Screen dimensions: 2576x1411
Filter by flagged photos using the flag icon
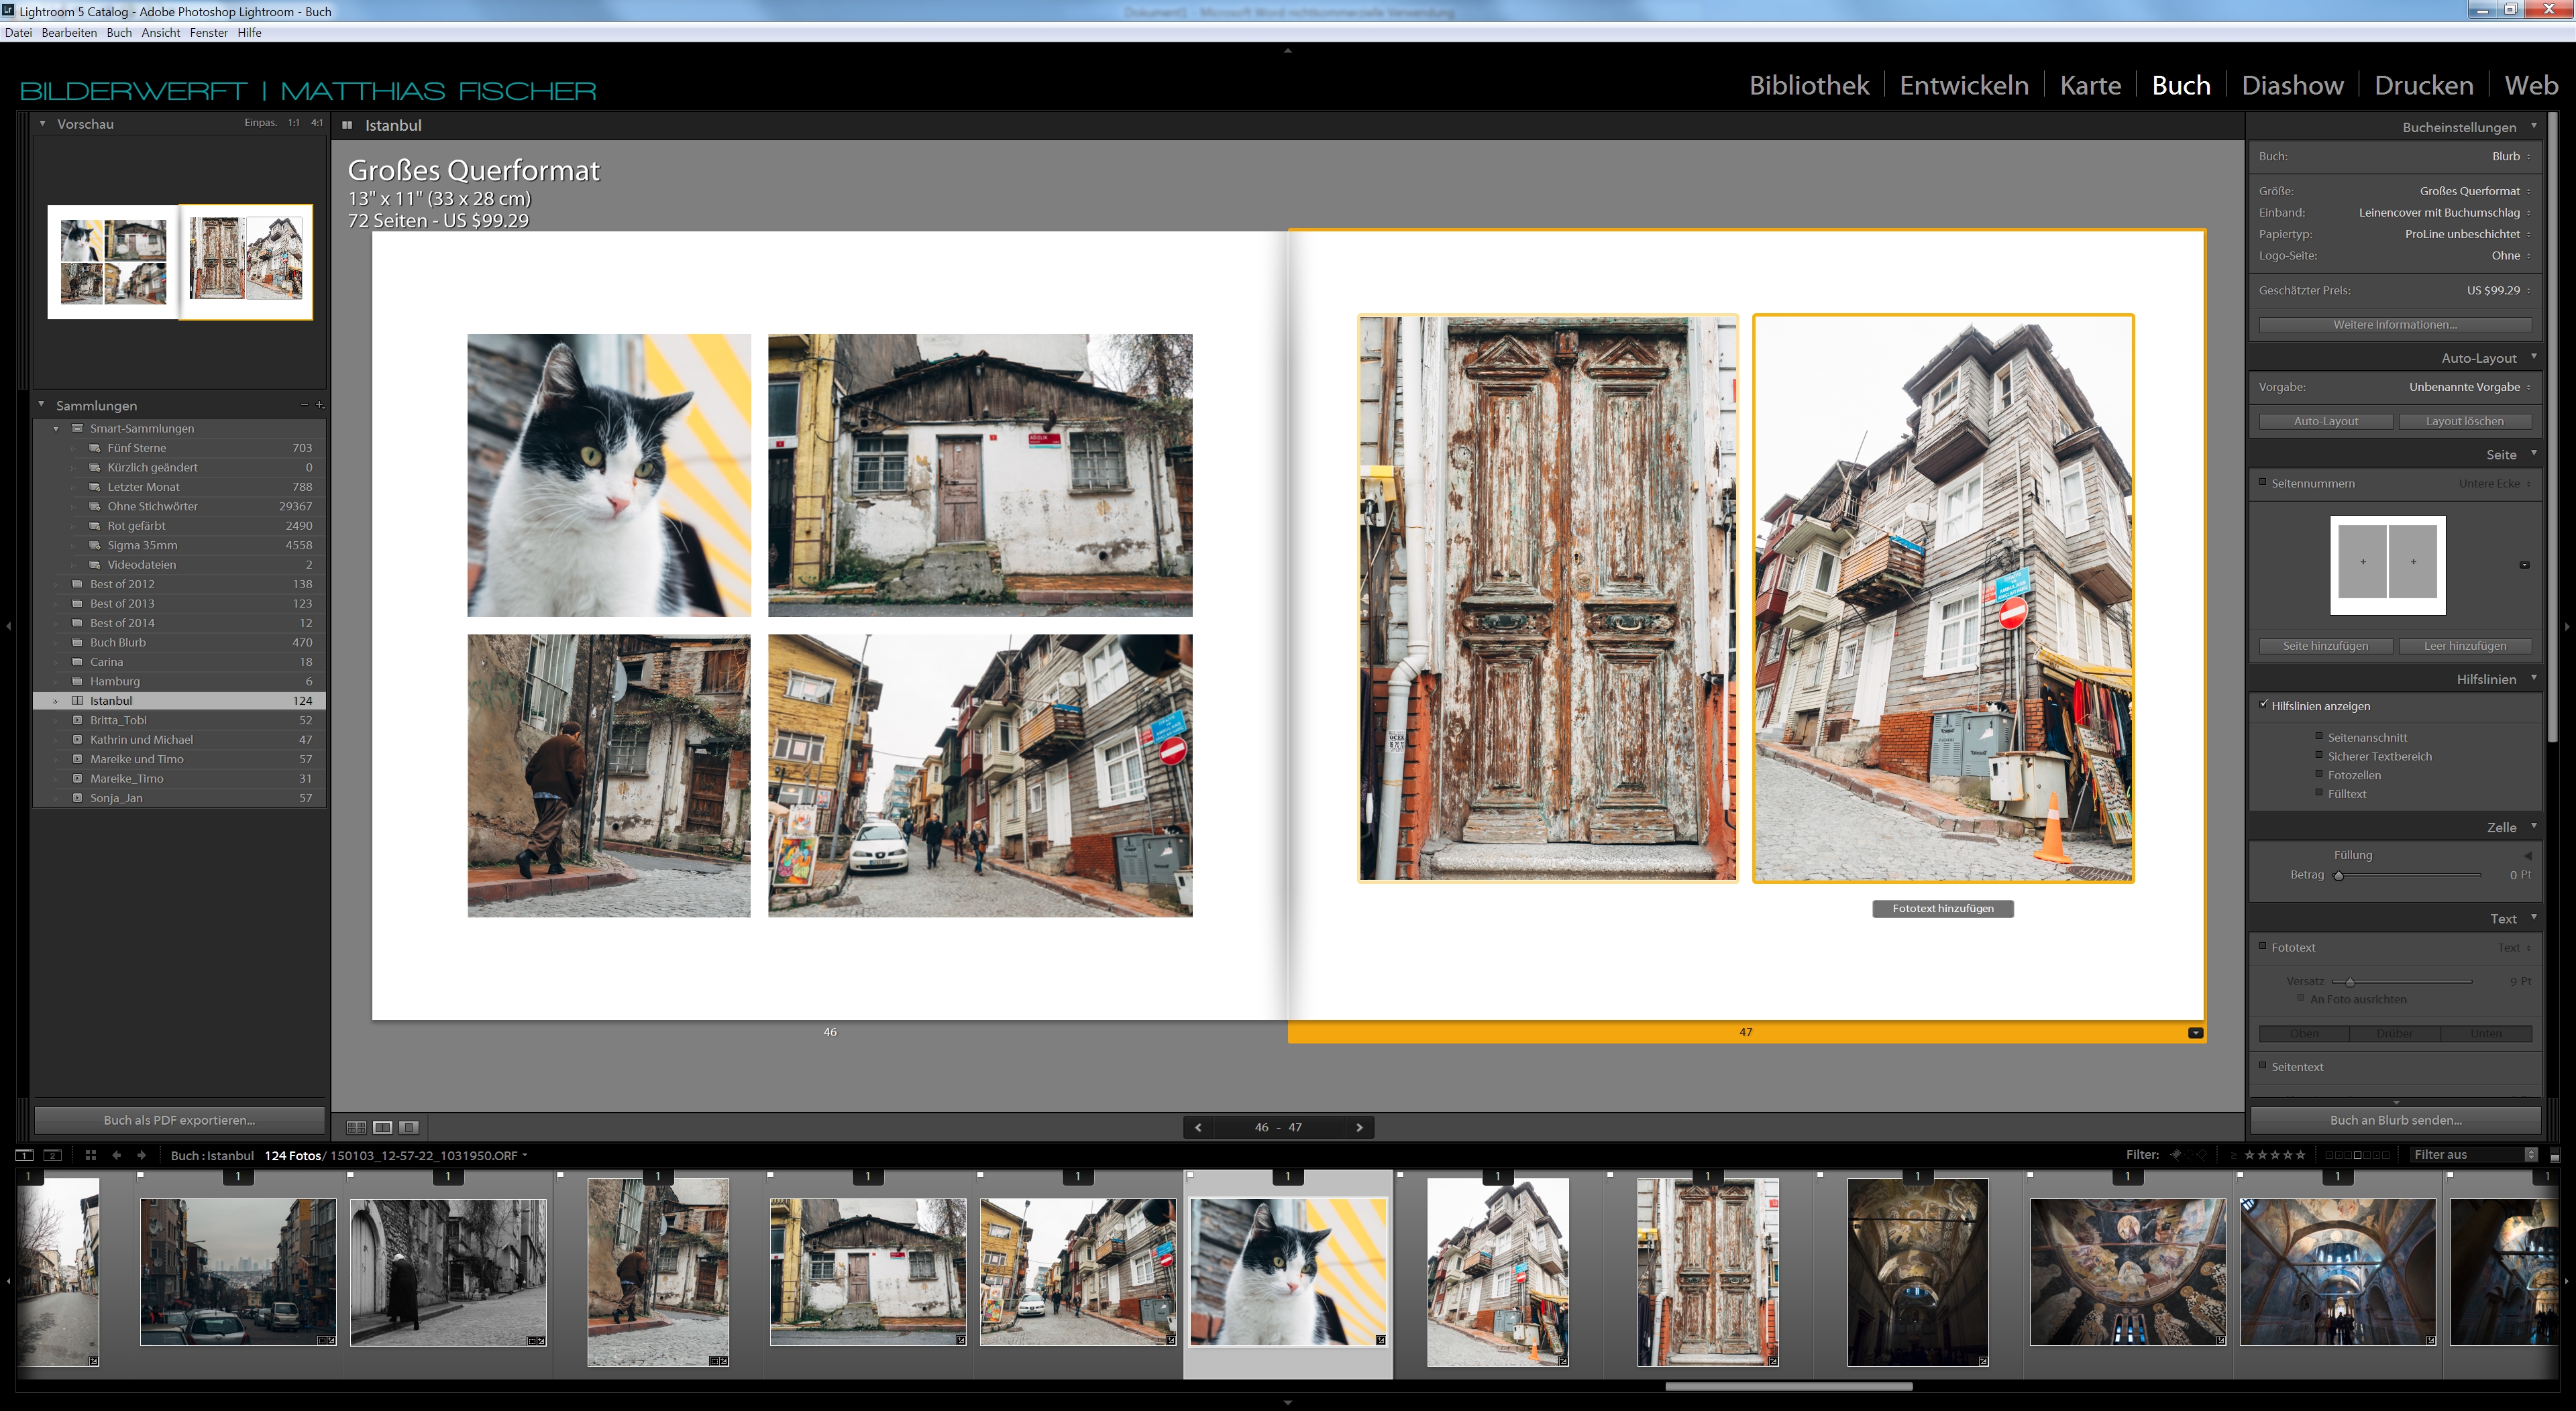coord(2177,1157)
